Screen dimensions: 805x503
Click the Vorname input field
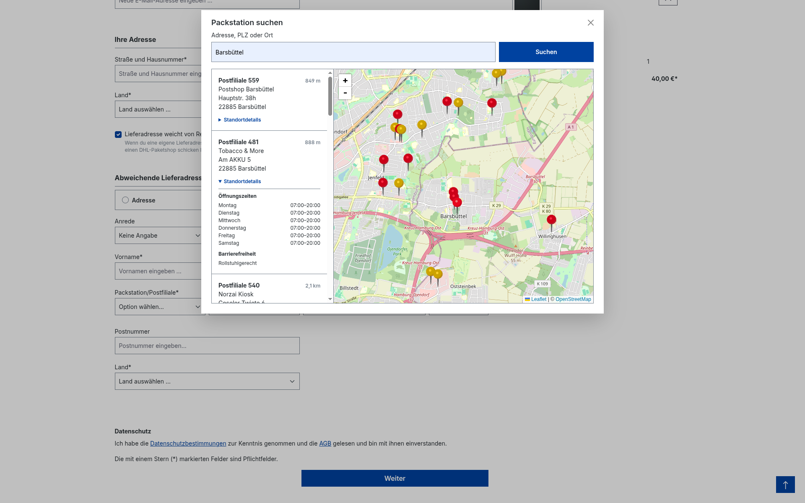click(x=158, y=271)
